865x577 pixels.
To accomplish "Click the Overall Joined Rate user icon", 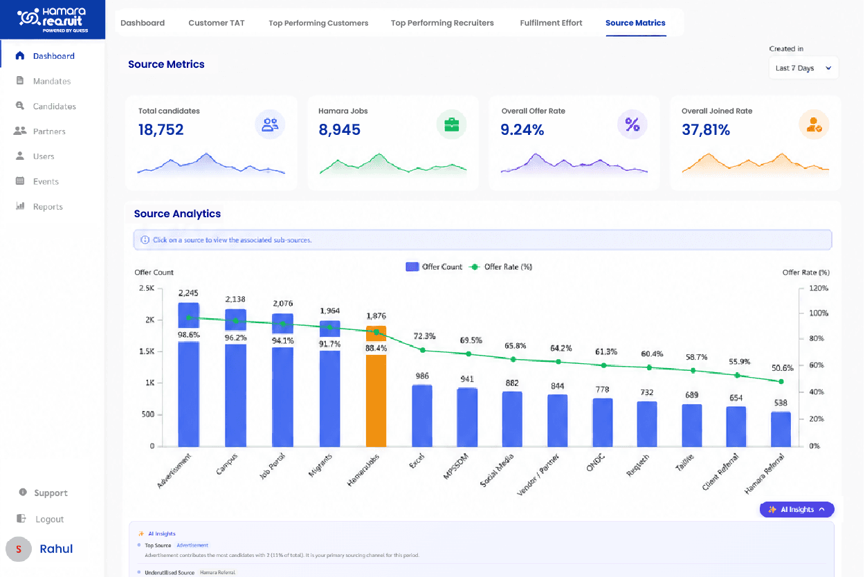I will click(x=814, y=125).
